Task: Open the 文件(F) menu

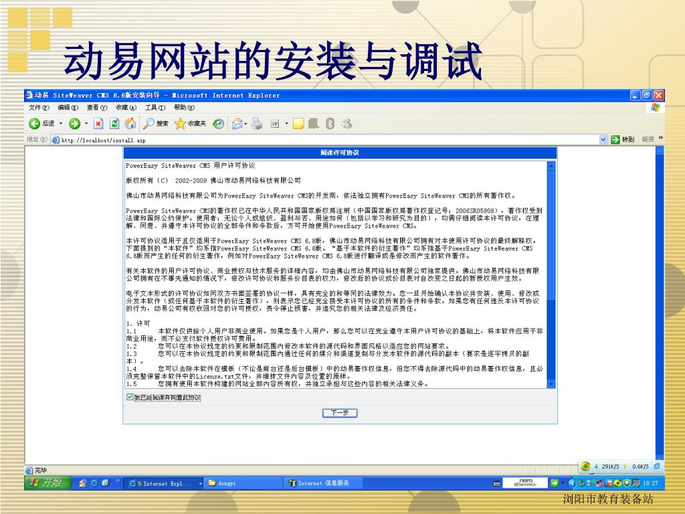Action: click(39, 108)
